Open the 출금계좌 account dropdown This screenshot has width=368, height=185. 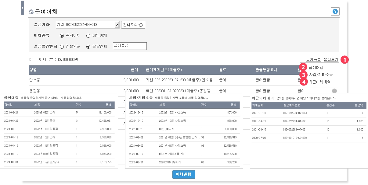point(117,25)
